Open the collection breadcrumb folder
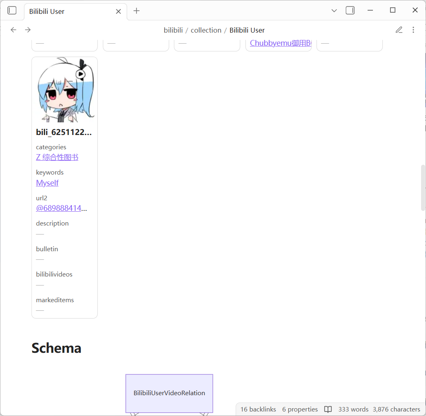The image size is (426, 416). pos(206,30)
